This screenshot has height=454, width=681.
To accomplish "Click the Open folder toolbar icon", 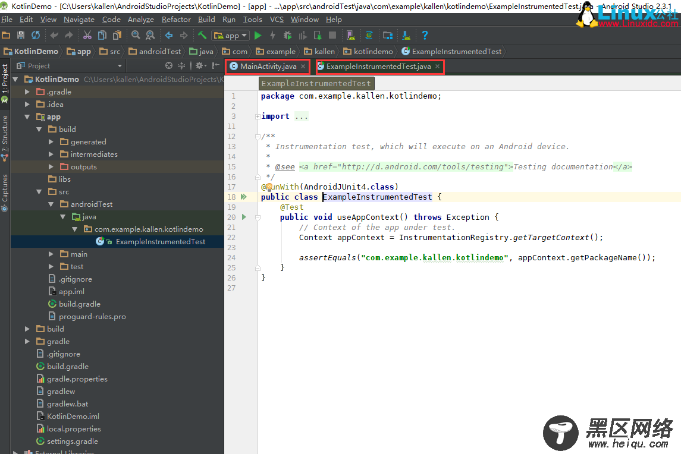I will (6, 35).
